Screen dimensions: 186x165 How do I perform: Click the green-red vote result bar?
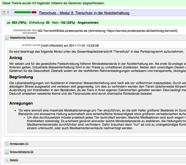click(25, 13)
